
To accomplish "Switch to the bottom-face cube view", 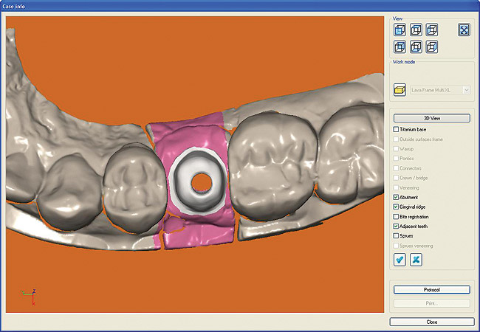I will 416,47.
